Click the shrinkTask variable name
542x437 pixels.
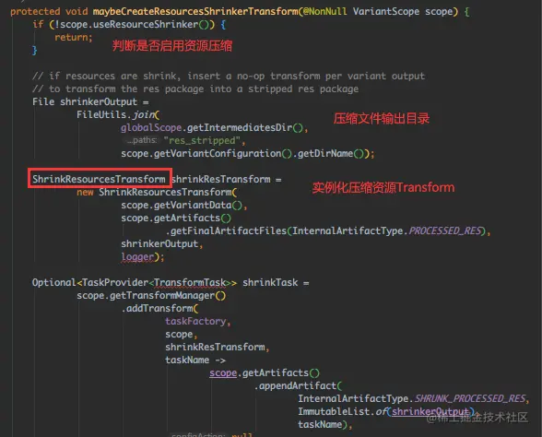click(x=270, y=282)
